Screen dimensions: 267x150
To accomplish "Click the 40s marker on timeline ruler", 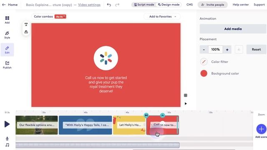I will [x=86, y=112].
